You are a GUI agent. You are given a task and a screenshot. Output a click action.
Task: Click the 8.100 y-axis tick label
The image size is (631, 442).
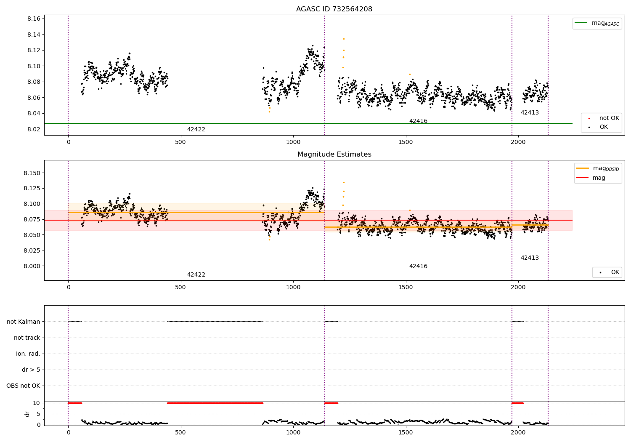(32, 204)
